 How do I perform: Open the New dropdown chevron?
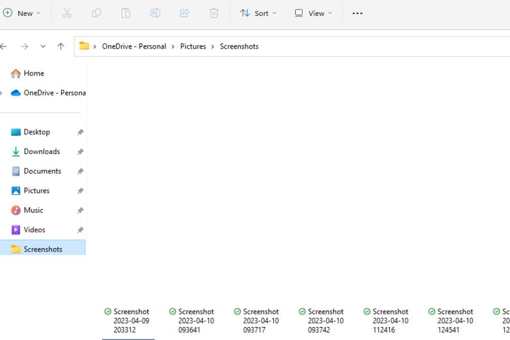[x=39, y=14]
